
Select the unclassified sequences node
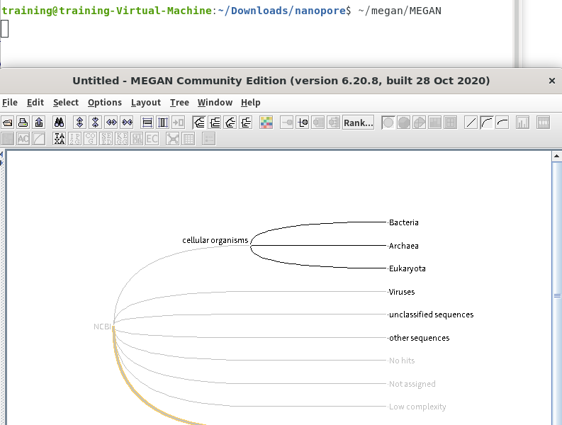pos(431,314)
